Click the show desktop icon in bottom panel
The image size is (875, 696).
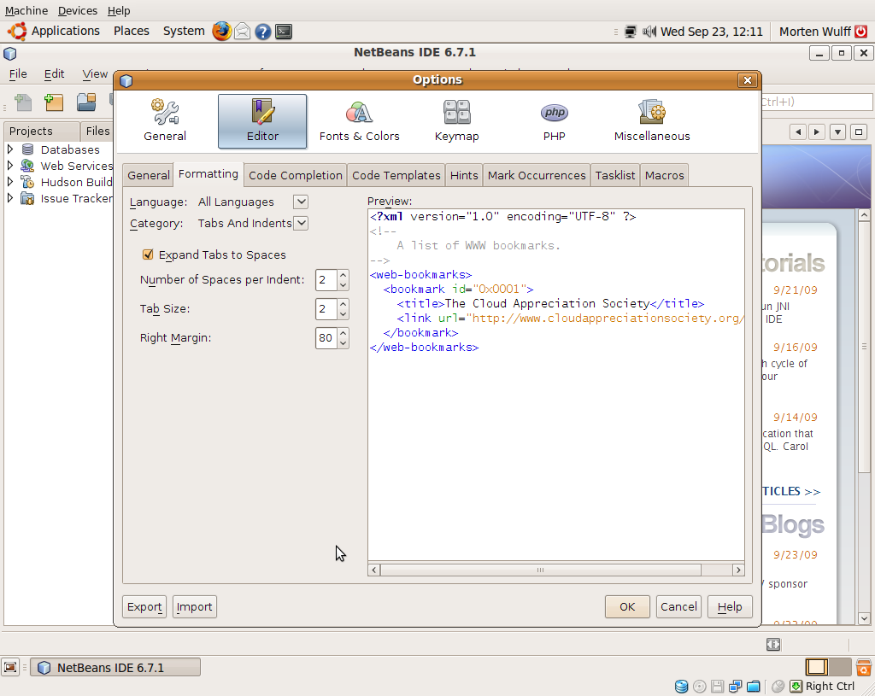(x=10, y=667)
